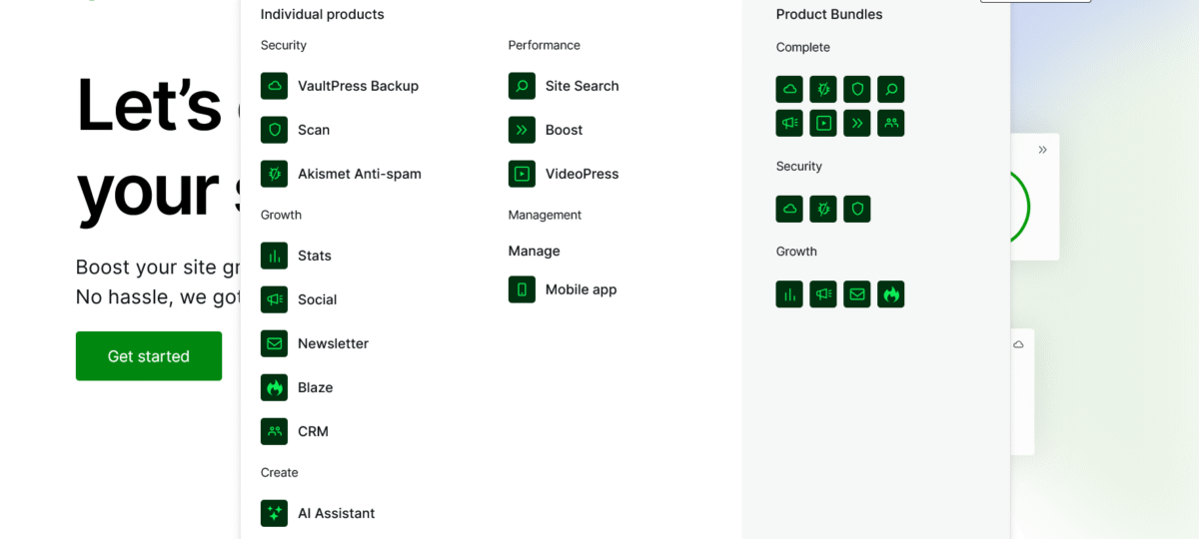The image size is (1199, 539).
Task: Click the magnifier icon next to Site Search
Action: click(x=522, y=86)
